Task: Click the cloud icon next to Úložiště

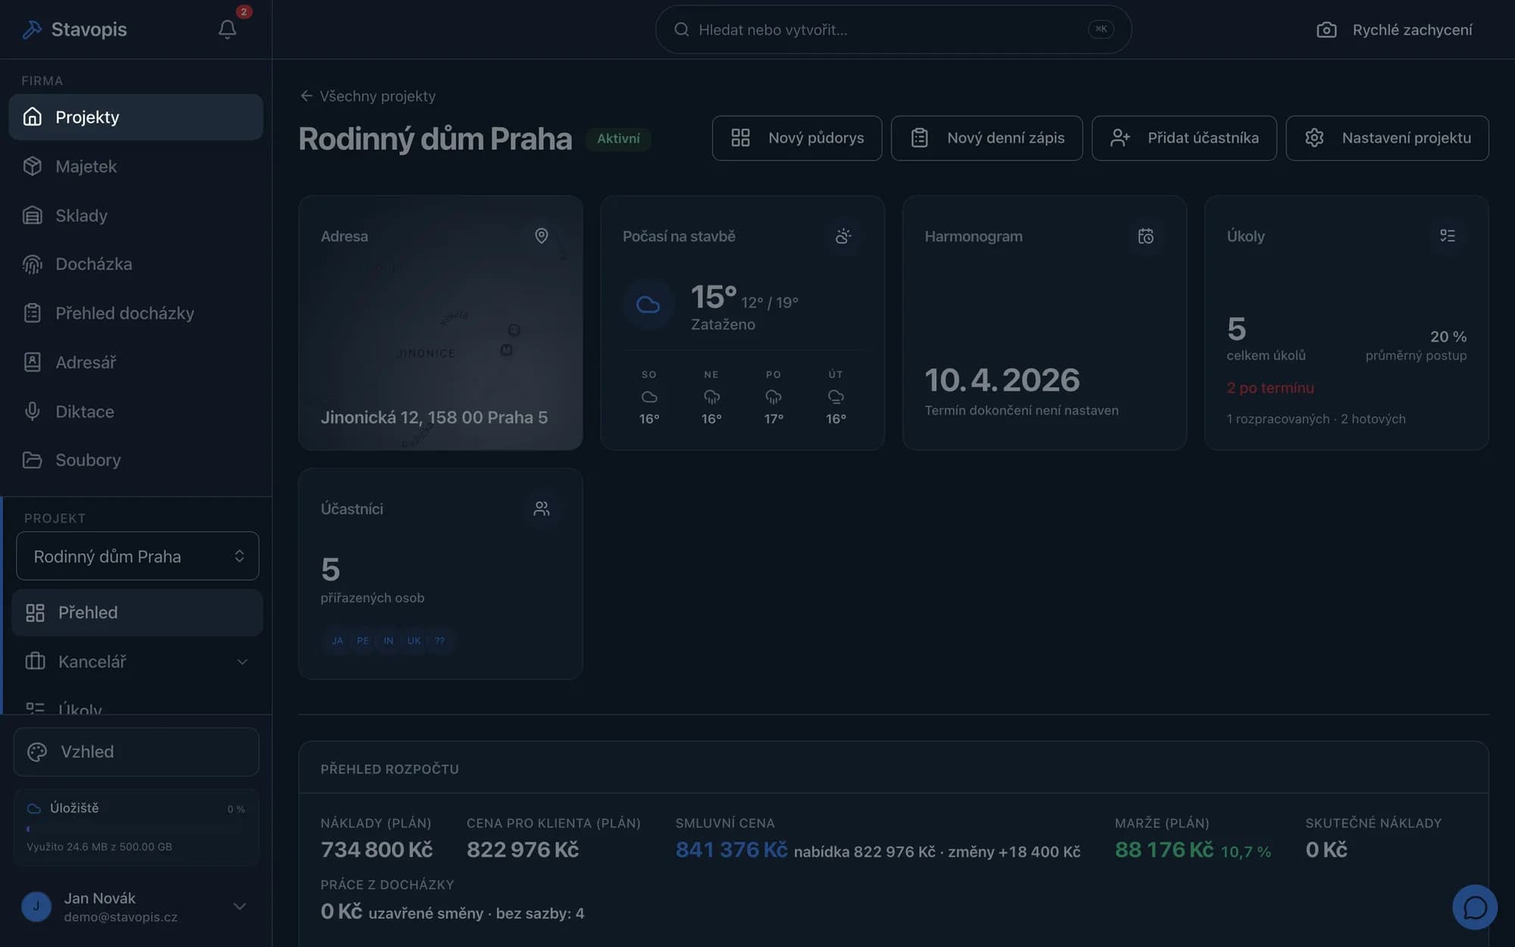Action: tap(34, 808)
